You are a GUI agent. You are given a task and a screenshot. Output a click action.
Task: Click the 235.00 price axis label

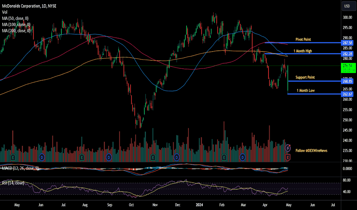(347, 151)
